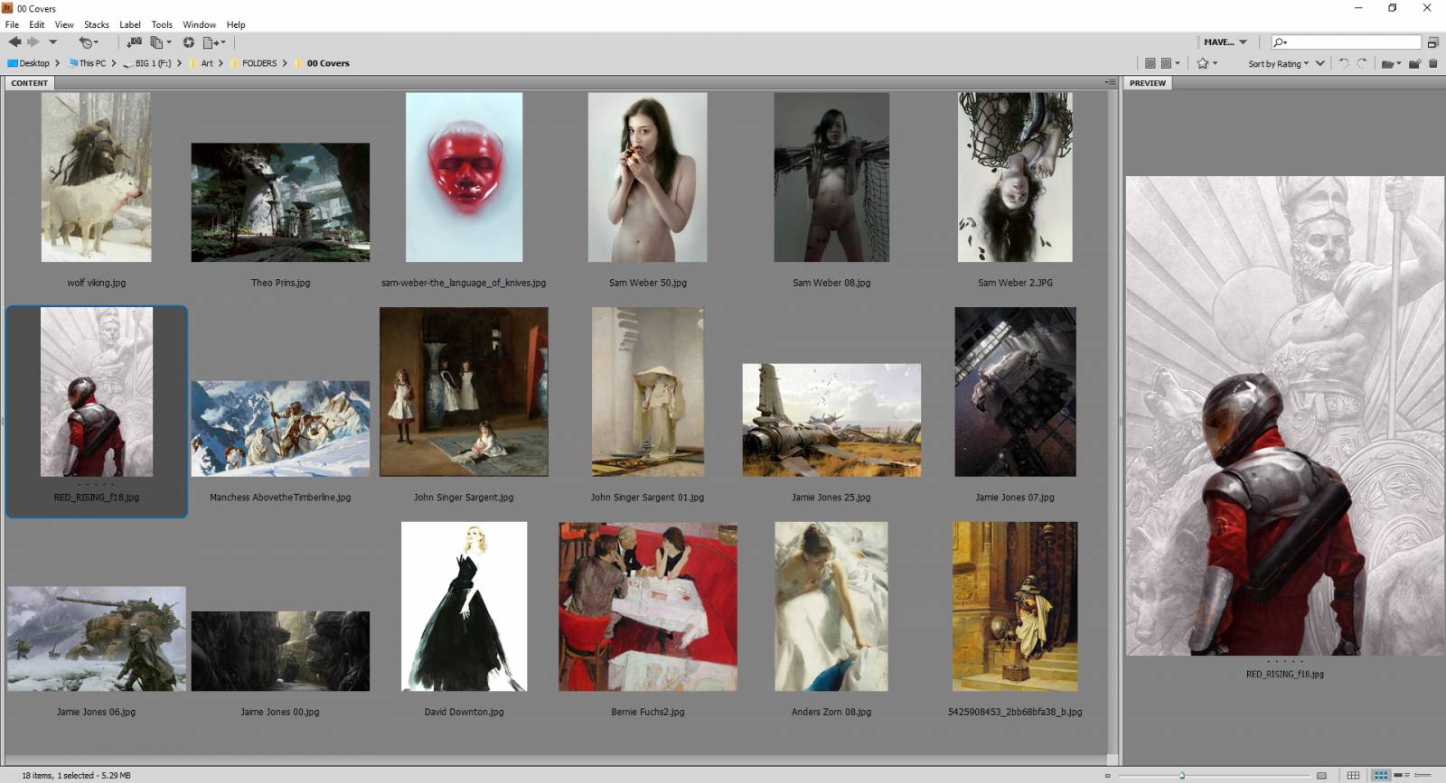Switch to compact mode icon
The width and height of the screenshot is (1446, 783).
(1432, 42)
